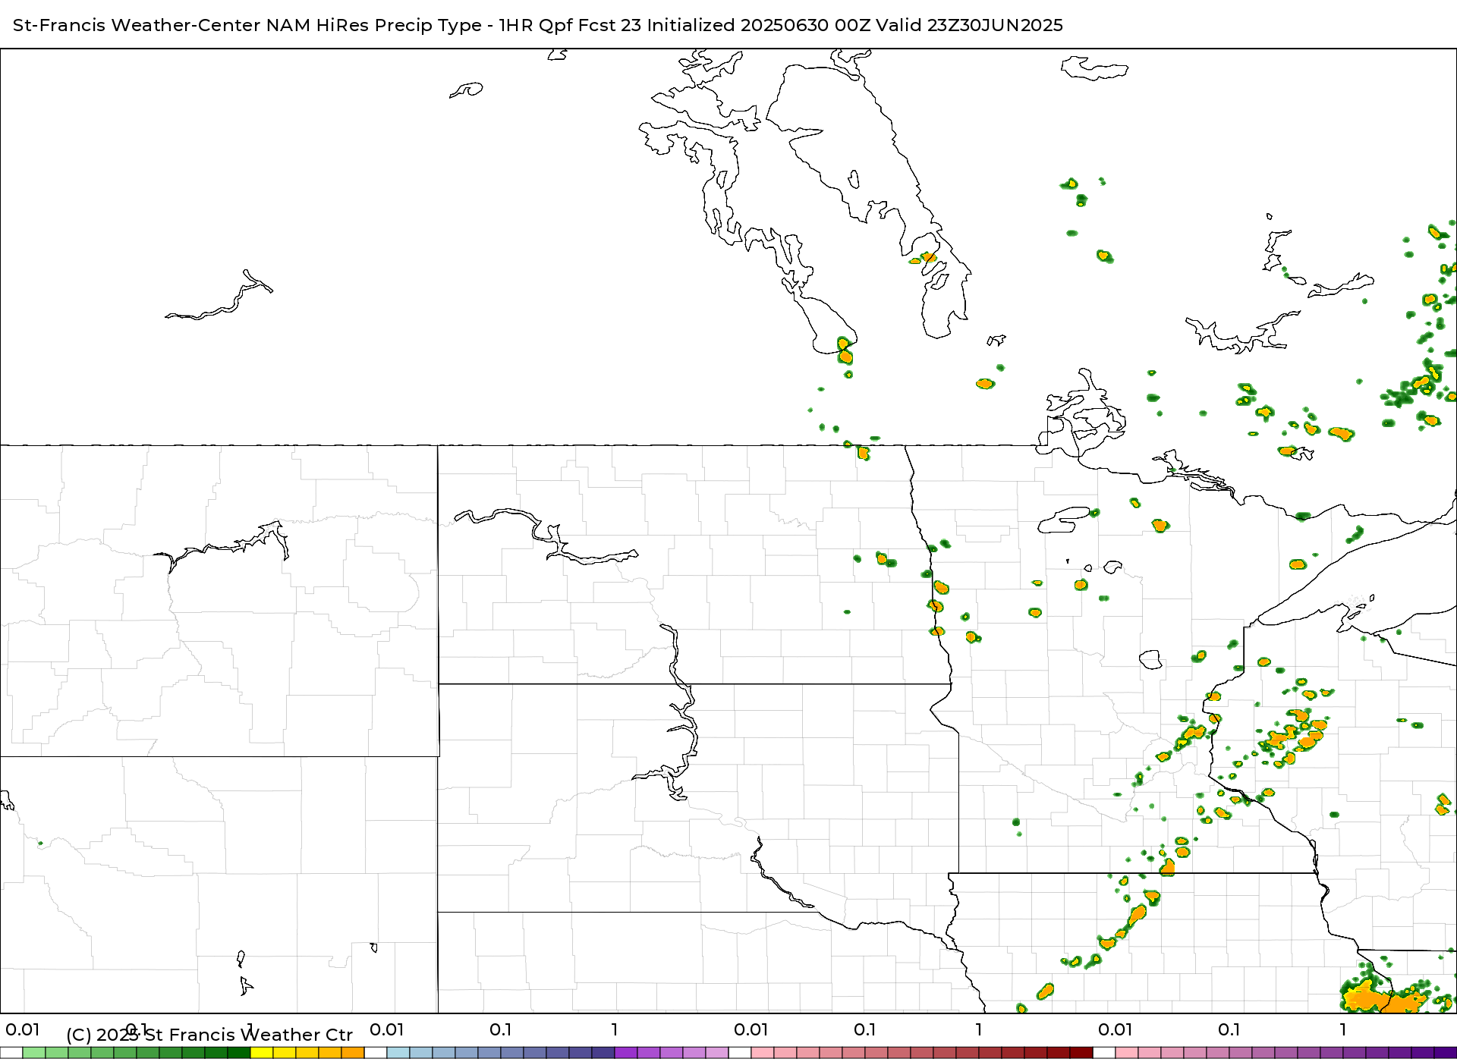This screenshot has width=1457, height=1062.
Task: Pick the darkest maroon legend swatch
Action: click(1081, 1053)
